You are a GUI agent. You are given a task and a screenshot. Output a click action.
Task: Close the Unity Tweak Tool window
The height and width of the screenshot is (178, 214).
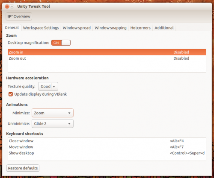click(x=7, y=6)
